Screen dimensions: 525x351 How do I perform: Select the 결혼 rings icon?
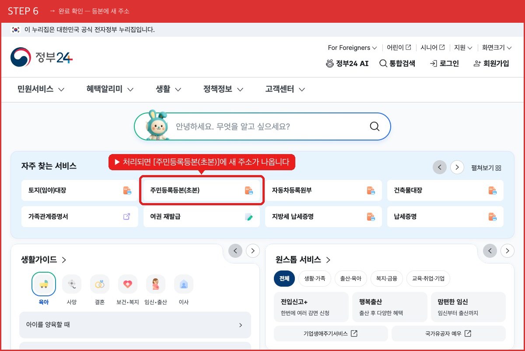100,284
